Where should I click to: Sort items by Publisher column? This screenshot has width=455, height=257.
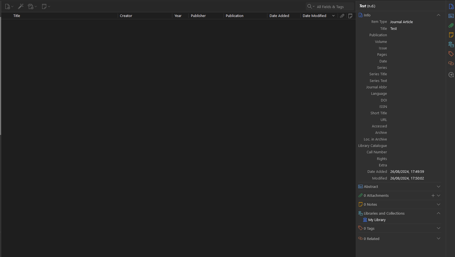(198, 16)
